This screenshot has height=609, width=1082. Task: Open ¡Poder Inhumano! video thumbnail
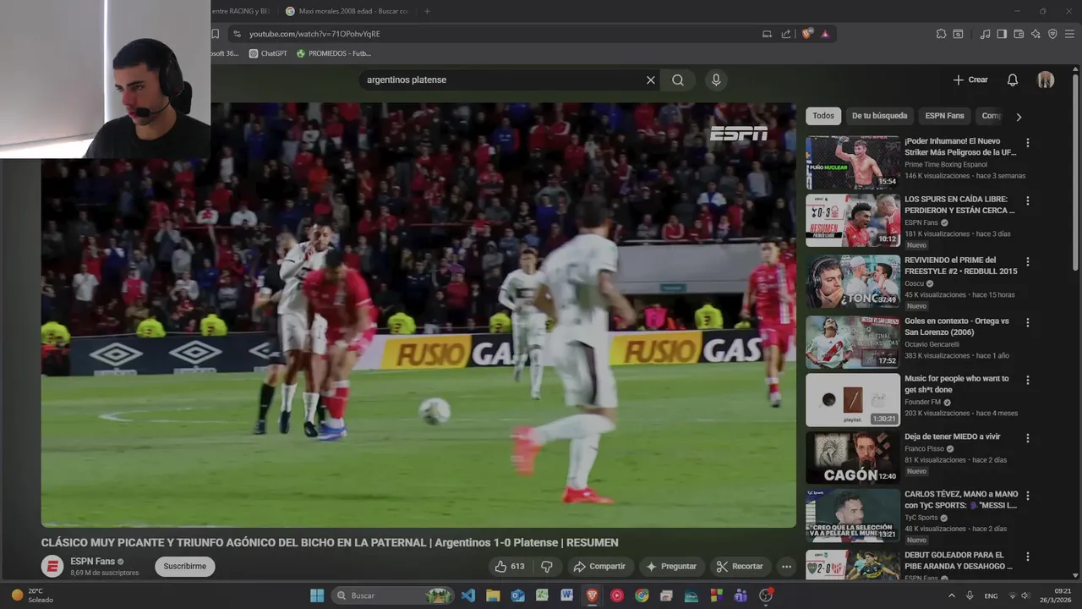coord(853,162)
